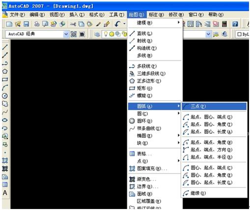Image resolution: width=250 pixels, height=210 pixels.
Task: Select the Multiline Text A tool
Action: click(5, 193)
